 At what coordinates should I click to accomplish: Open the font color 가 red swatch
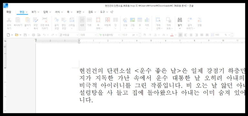pos(172,35)
